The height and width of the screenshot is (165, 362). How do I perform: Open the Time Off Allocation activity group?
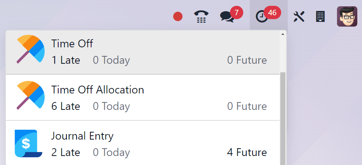click(x=98, y=90)
